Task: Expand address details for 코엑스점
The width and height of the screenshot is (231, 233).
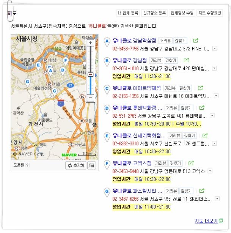Action: (210, 171)
